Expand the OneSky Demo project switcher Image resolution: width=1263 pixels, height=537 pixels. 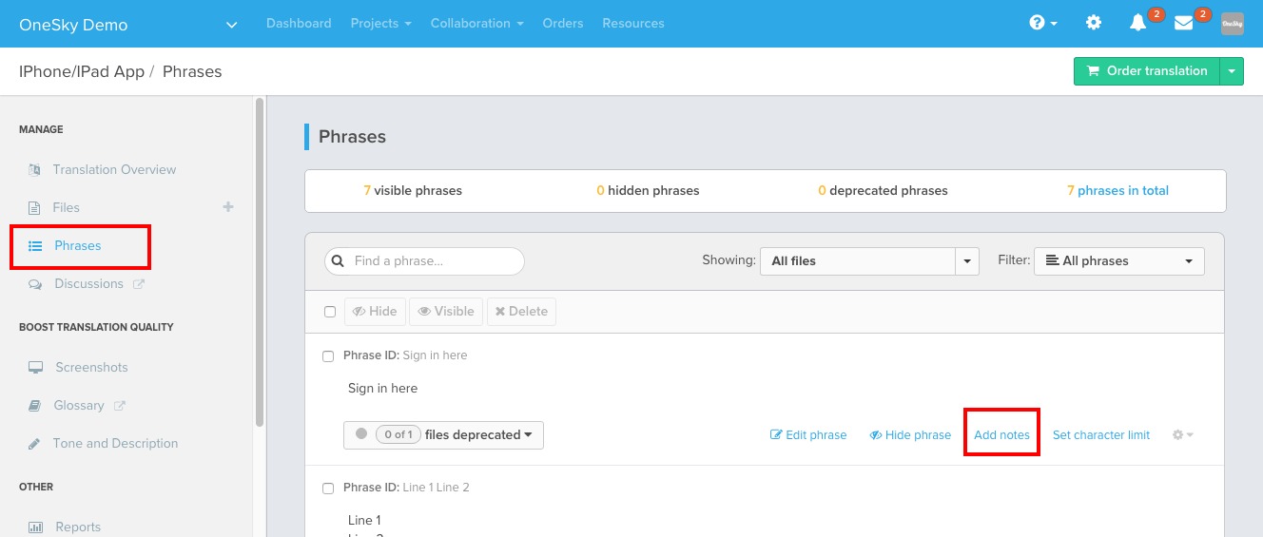(x=231, y=25)
